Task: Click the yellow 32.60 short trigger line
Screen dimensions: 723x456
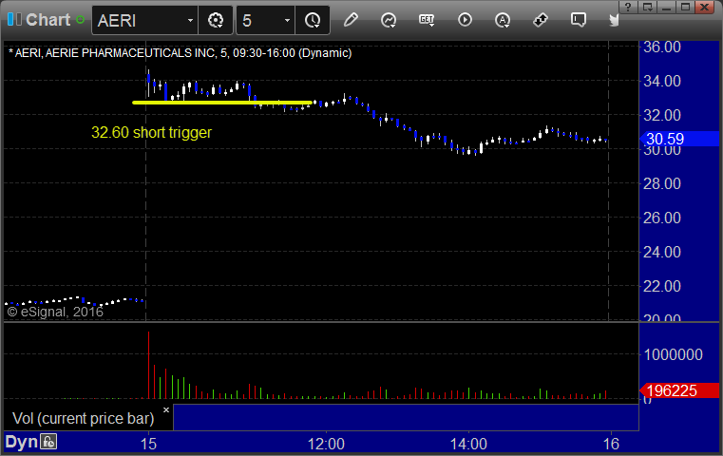Action: (222, 103)
